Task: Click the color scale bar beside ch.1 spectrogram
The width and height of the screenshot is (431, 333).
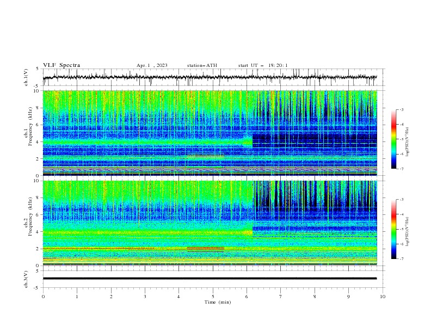Action: [393, 139]
